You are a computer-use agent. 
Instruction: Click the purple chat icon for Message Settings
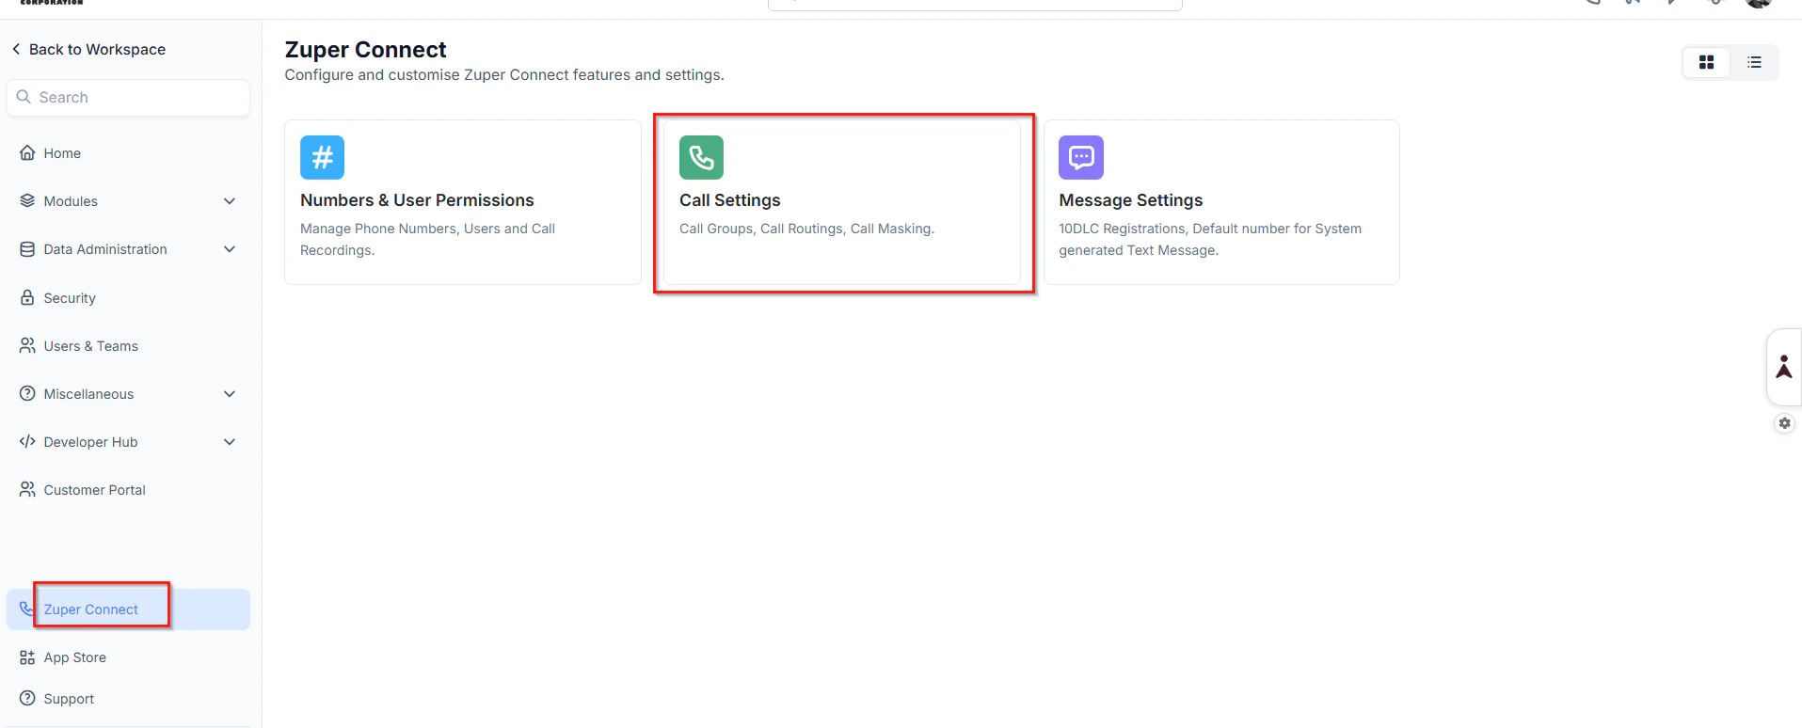pyautogui.click(x=1080, y=157)
